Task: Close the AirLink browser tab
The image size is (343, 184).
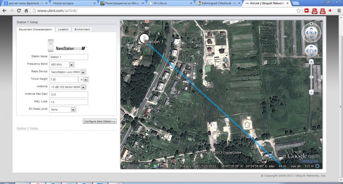Action: tap(287, 3)
